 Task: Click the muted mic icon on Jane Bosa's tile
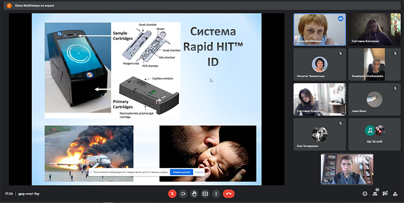pos(395,88)
